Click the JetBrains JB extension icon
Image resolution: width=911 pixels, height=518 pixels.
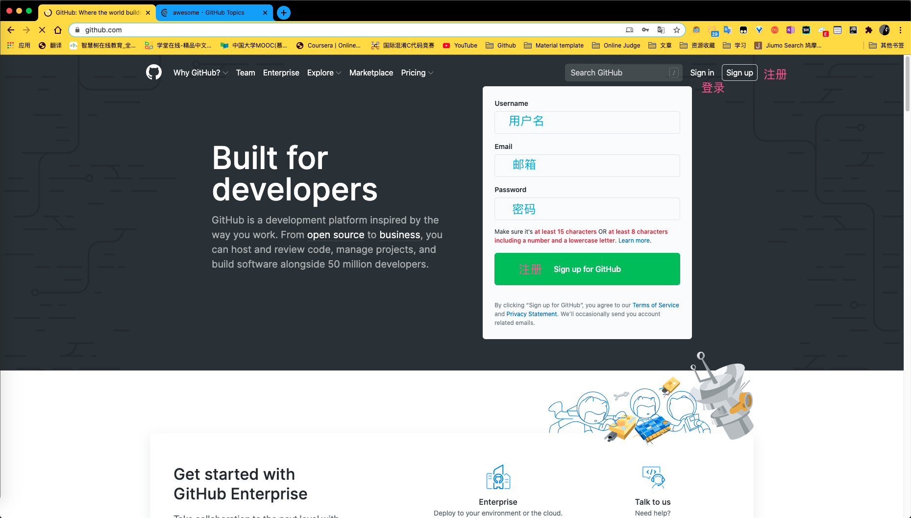coord(853,30)
